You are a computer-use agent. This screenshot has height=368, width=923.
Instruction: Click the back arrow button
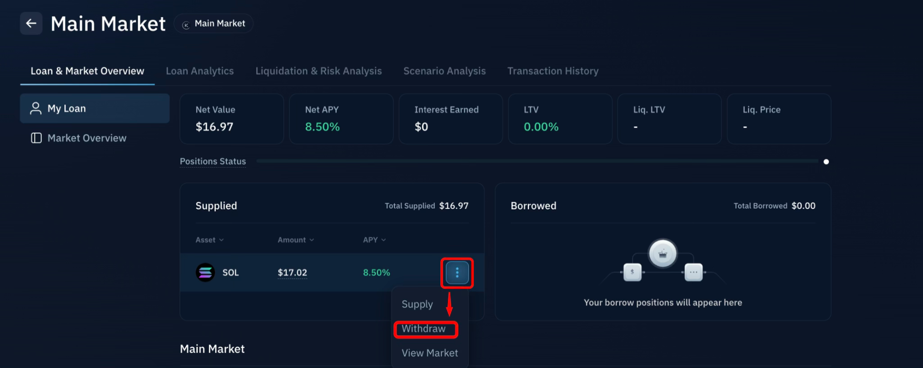(31, 24)
